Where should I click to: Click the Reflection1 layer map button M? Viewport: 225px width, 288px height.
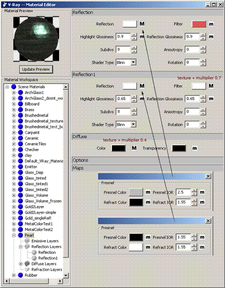tap(142, 86)
